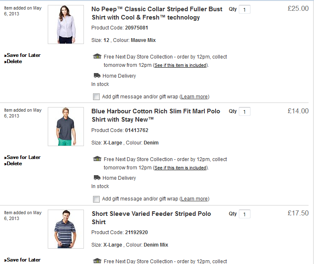Click M&S collection icon for Feeder Striped Polo
The height and width of the screenshot is (264, 314).
click(x=97, y=261)
